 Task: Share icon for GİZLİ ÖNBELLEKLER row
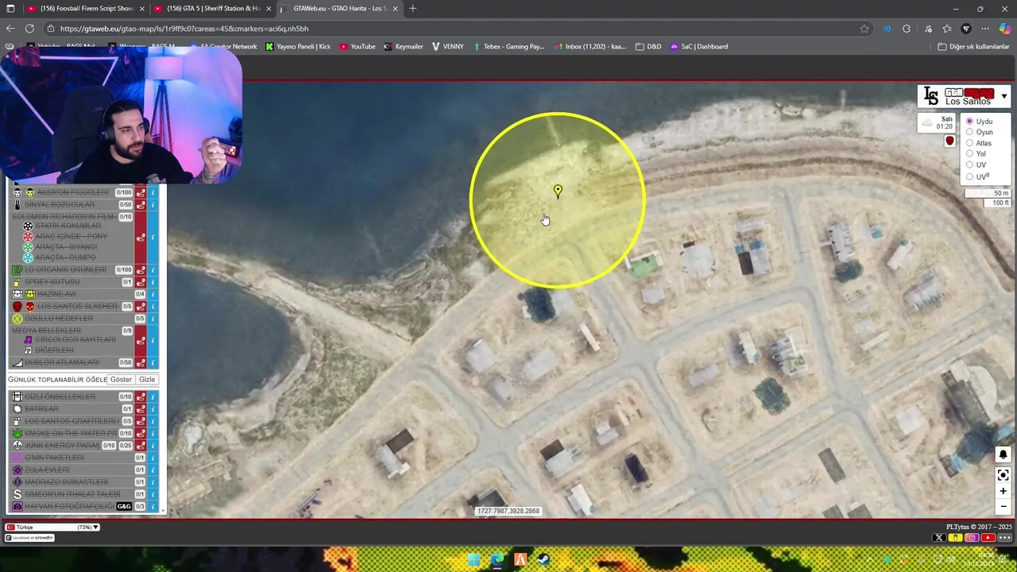pyautogui.click(x=141, y=396)
